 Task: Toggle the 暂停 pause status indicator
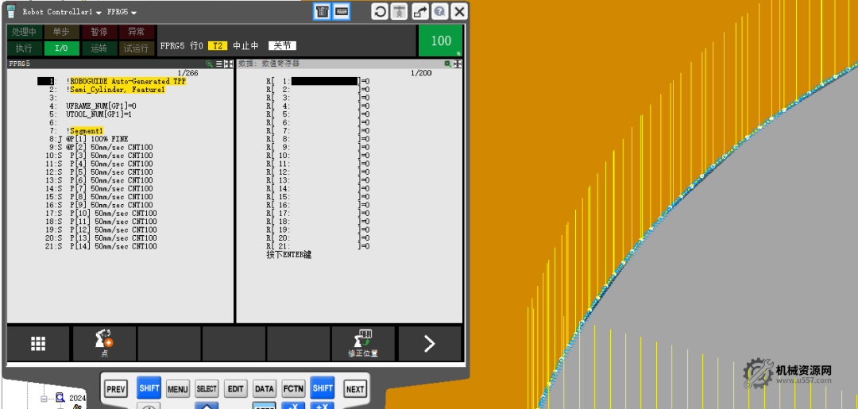click(x=99, y=32)
